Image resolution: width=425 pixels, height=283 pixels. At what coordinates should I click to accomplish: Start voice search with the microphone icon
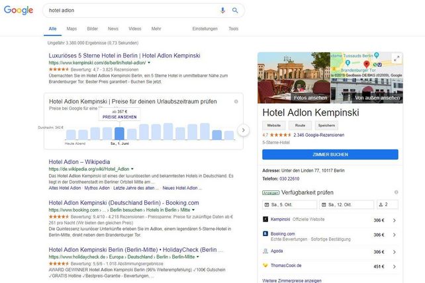tap(222, 11)
